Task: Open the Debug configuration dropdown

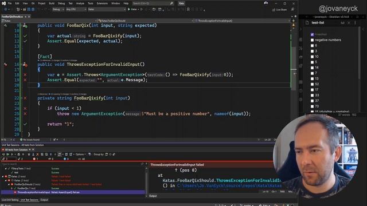Action: click(x=58, y=9)
